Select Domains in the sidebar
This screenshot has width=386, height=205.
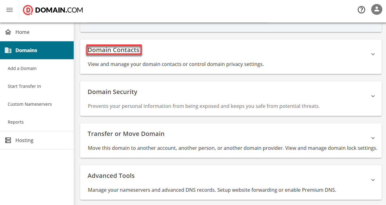click(26, 50)
